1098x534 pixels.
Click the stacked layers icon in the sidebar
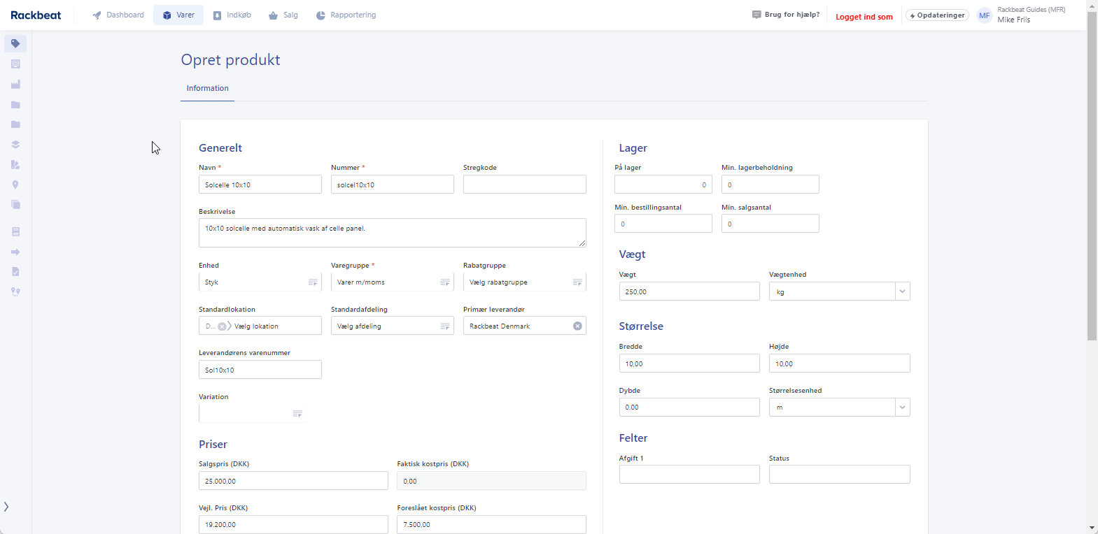point(15,145)
